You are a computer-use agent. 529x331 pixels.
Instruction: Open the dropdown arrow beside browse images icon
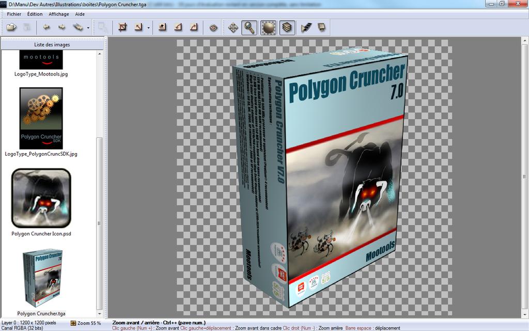[x=88, y=28]
